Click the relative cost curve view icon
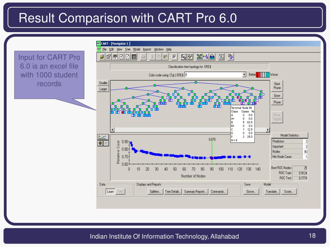This screenshot has width=330, height=247. [x=103, y=137]
